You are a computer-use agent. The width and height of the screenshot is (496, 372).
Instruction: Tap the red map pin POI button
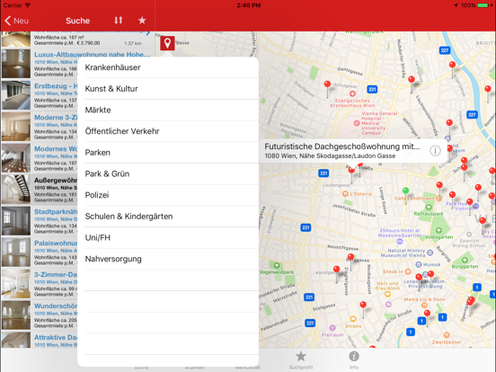click(x=167, y=43)
